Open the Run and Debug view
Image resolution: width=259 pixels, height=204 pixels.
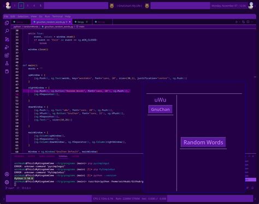coord(7,47)
